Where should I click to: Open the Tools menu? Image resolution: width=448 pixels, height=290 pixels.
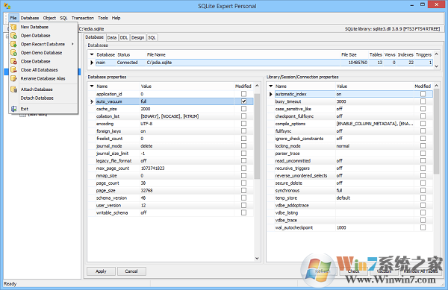pos(103,18)
